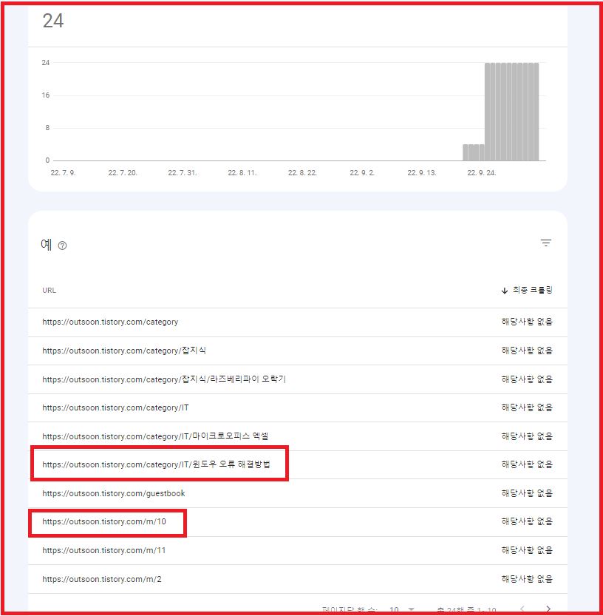This screenshot has height=616, width=603.
Task: Click 해당사항 없음 in the /category row
Action: 527,322
